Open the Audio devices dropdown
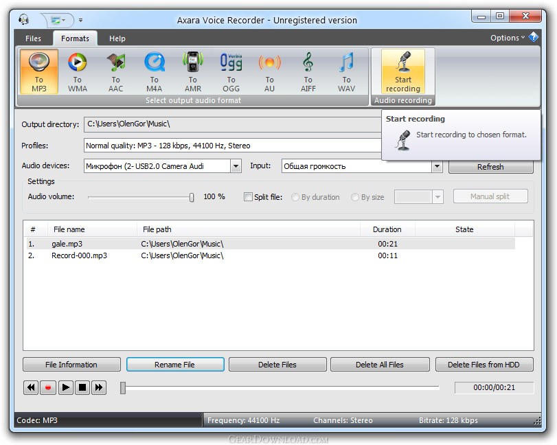The height and width of the screenshot is (445, 557). pos(236,166)
